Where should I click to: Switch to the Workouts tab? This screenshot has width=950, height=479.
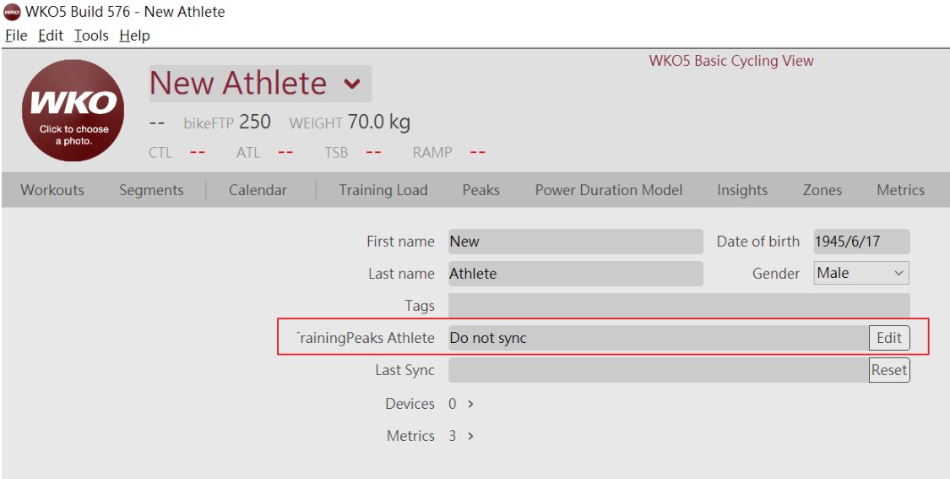click(x=52, y=190)
